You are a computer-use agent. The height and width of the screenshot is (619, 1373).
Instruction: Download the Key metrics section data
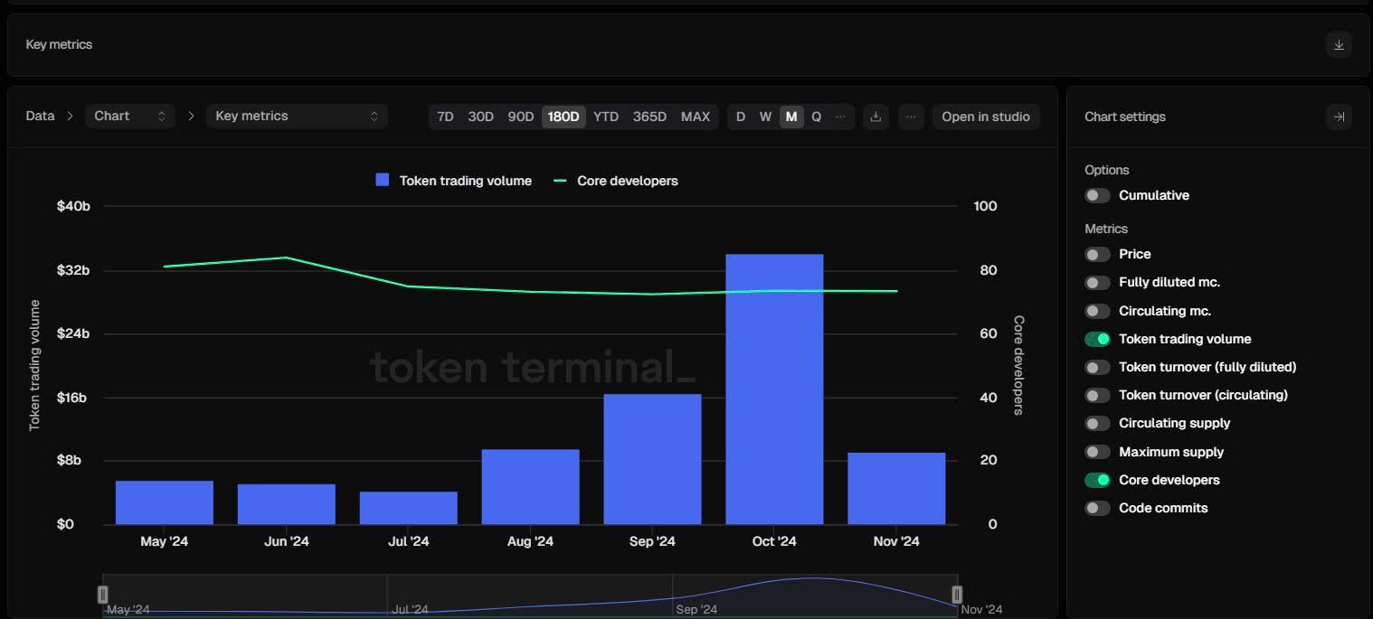click(1339, 44)
